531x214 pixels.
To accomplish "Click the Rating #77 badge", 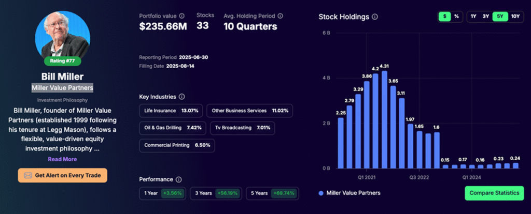I will click(x=63, y=61).
